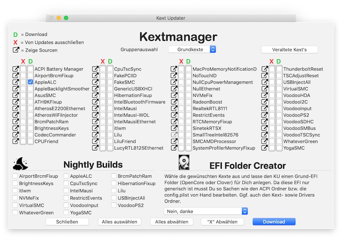Click the 'Kext Updater' window title

(171, 18)
